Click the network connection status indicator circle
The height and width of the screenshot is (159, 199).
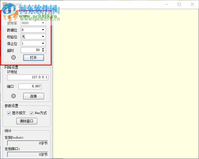[x=13, y=96]
